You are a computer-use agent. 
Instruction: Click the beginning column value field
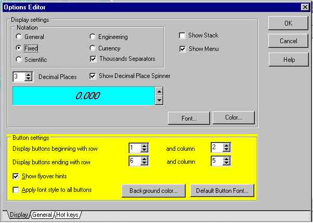217,148
